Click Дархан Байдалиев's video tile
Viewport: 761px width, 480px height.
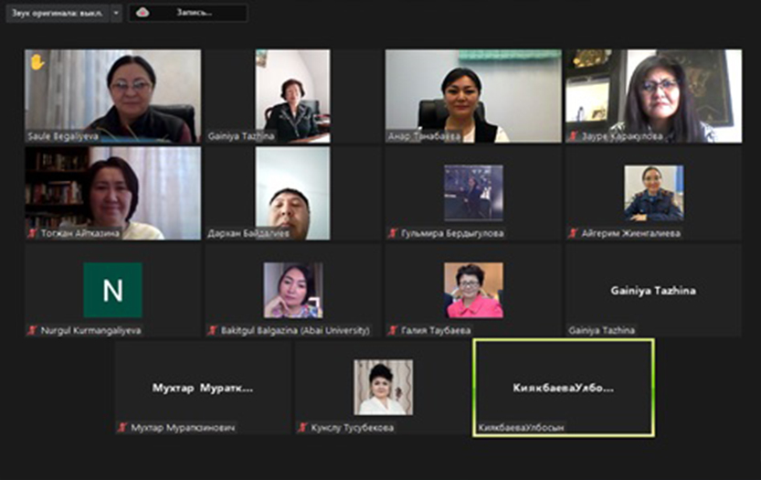tap(292, 193)
